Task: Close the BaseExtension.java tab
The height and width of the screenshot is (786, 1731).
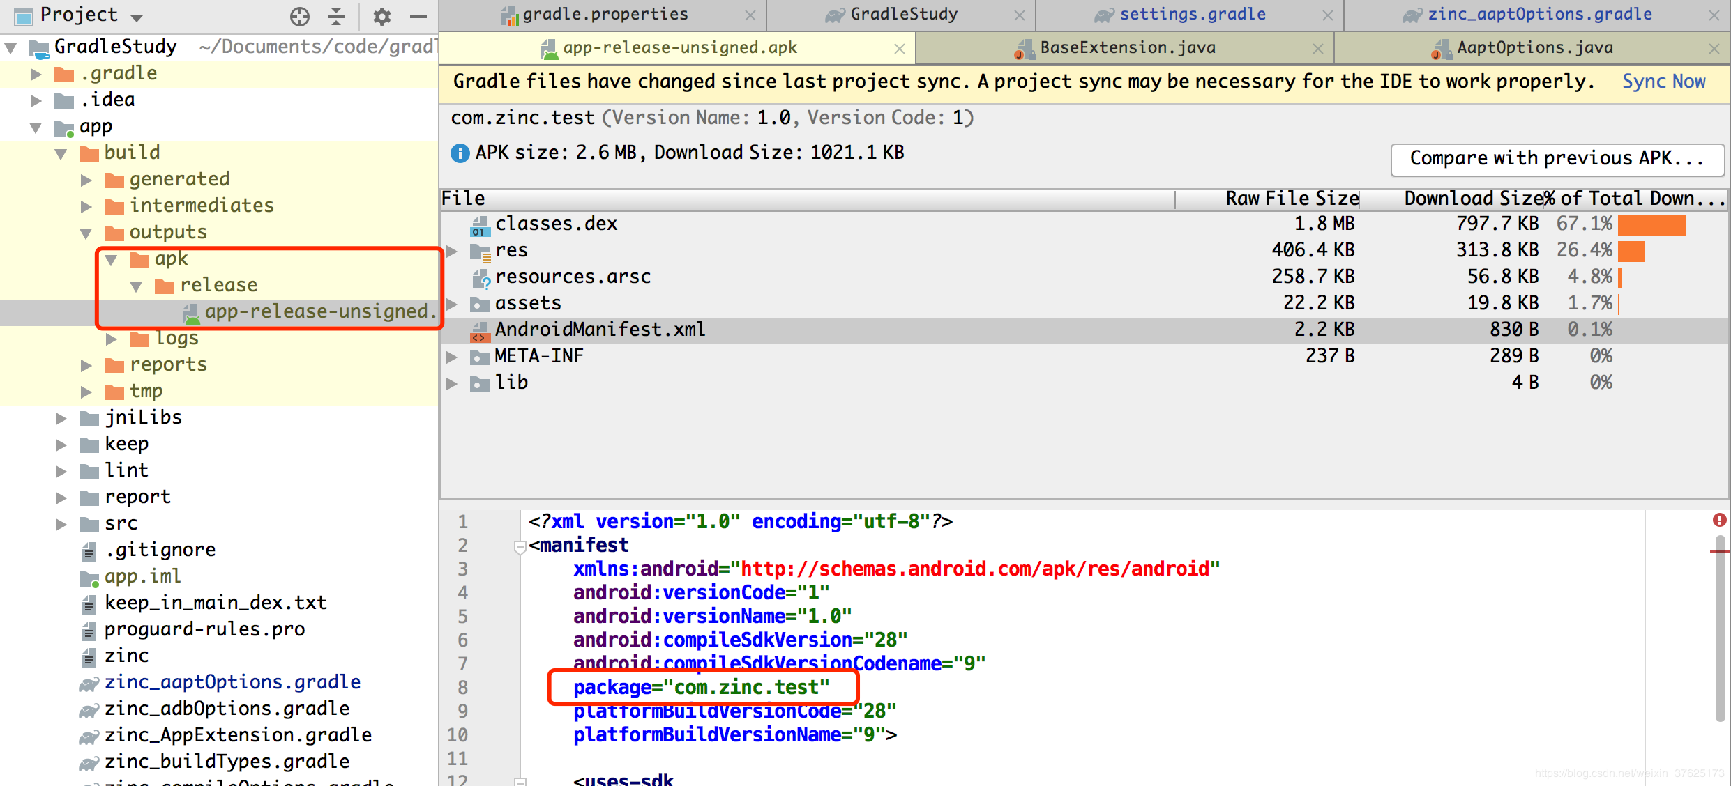Action: click(1318, 49)
